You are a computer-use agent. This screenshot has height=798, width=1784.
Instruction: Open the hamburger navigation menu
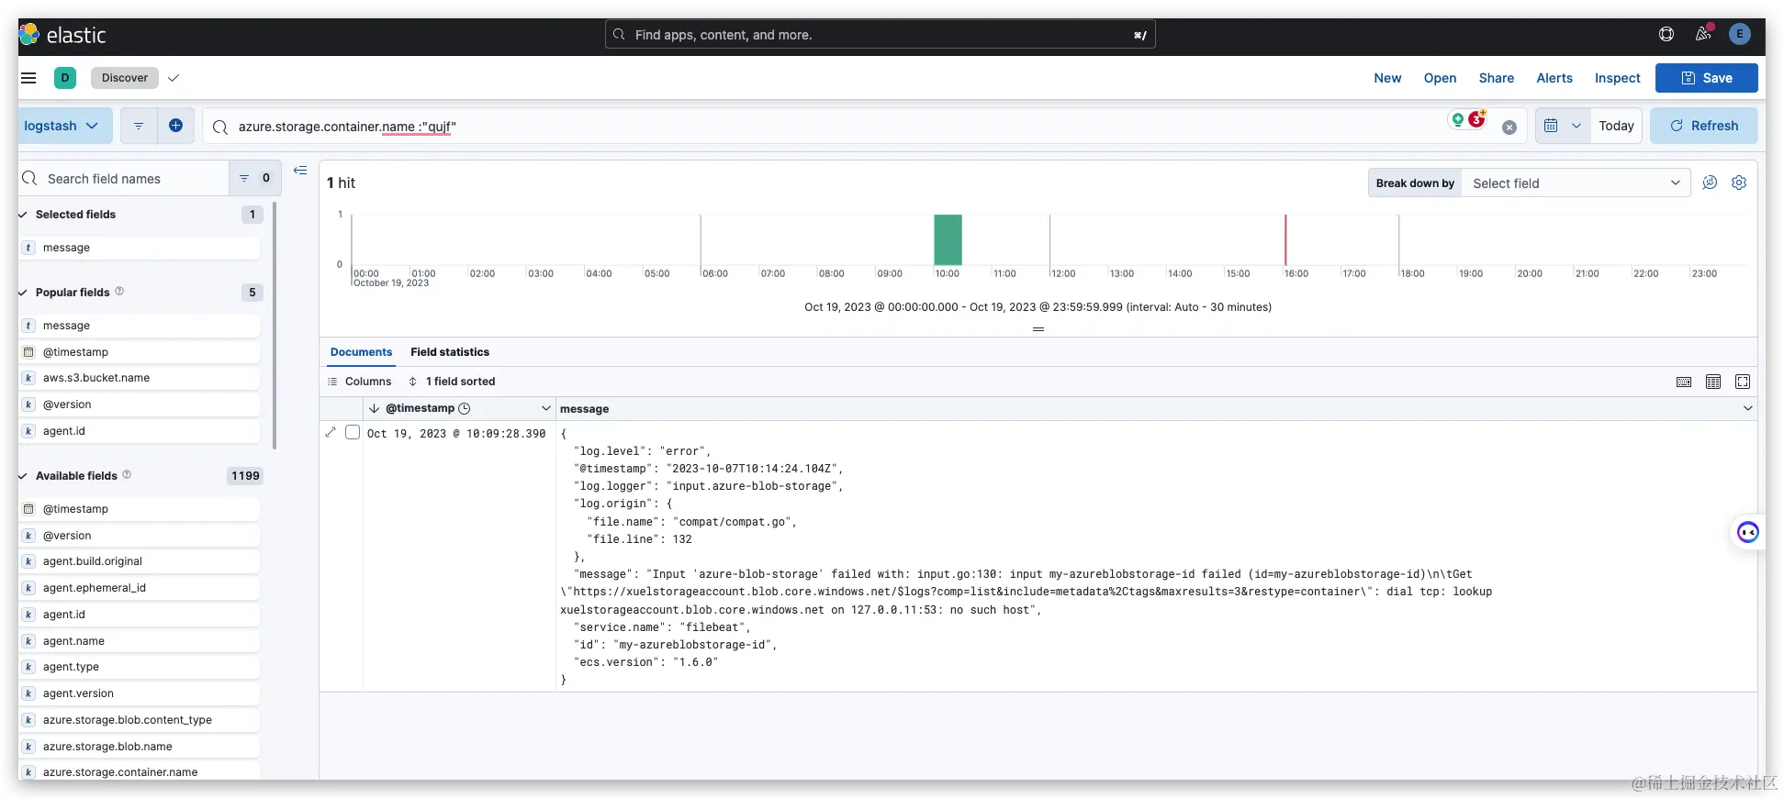click(28, 78)
